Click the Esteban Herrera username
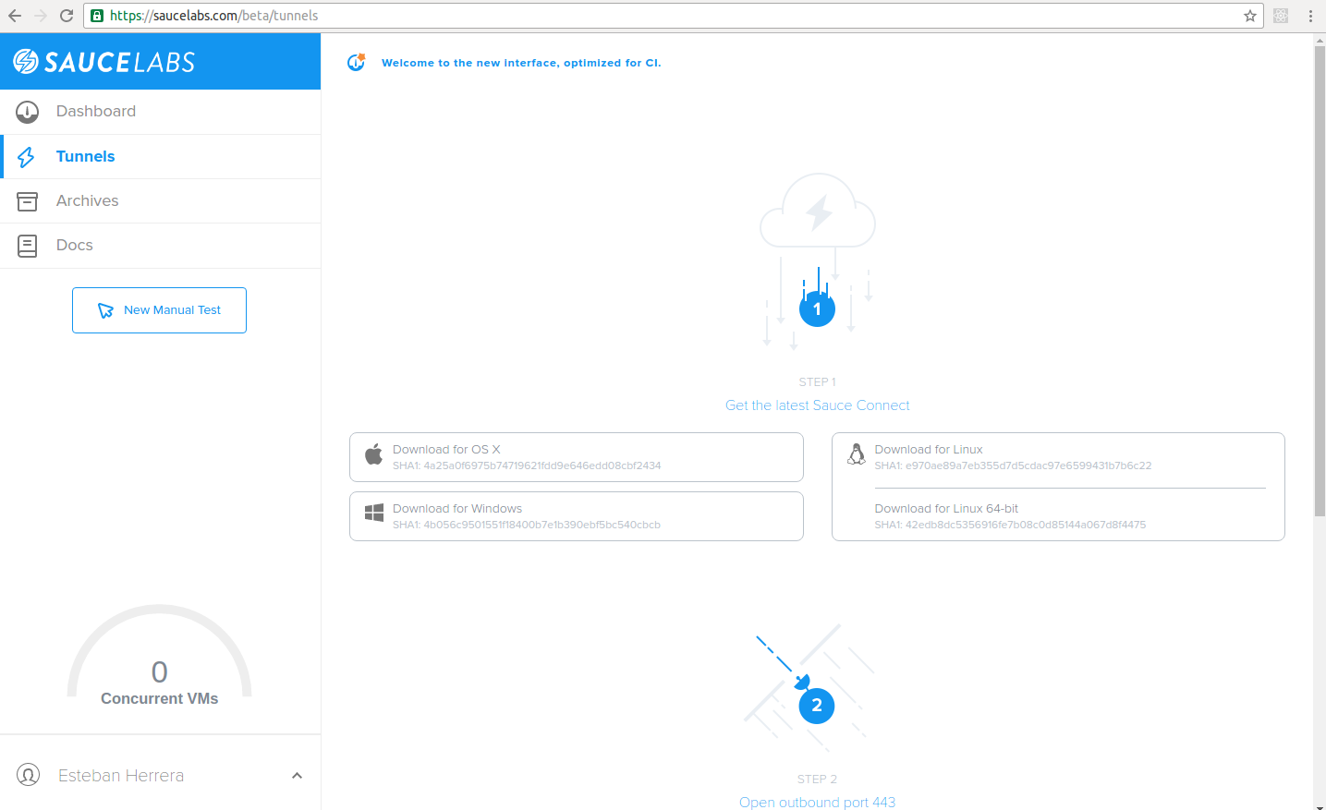The height and width of the screenshot is (810, 1326). point(121,776)
